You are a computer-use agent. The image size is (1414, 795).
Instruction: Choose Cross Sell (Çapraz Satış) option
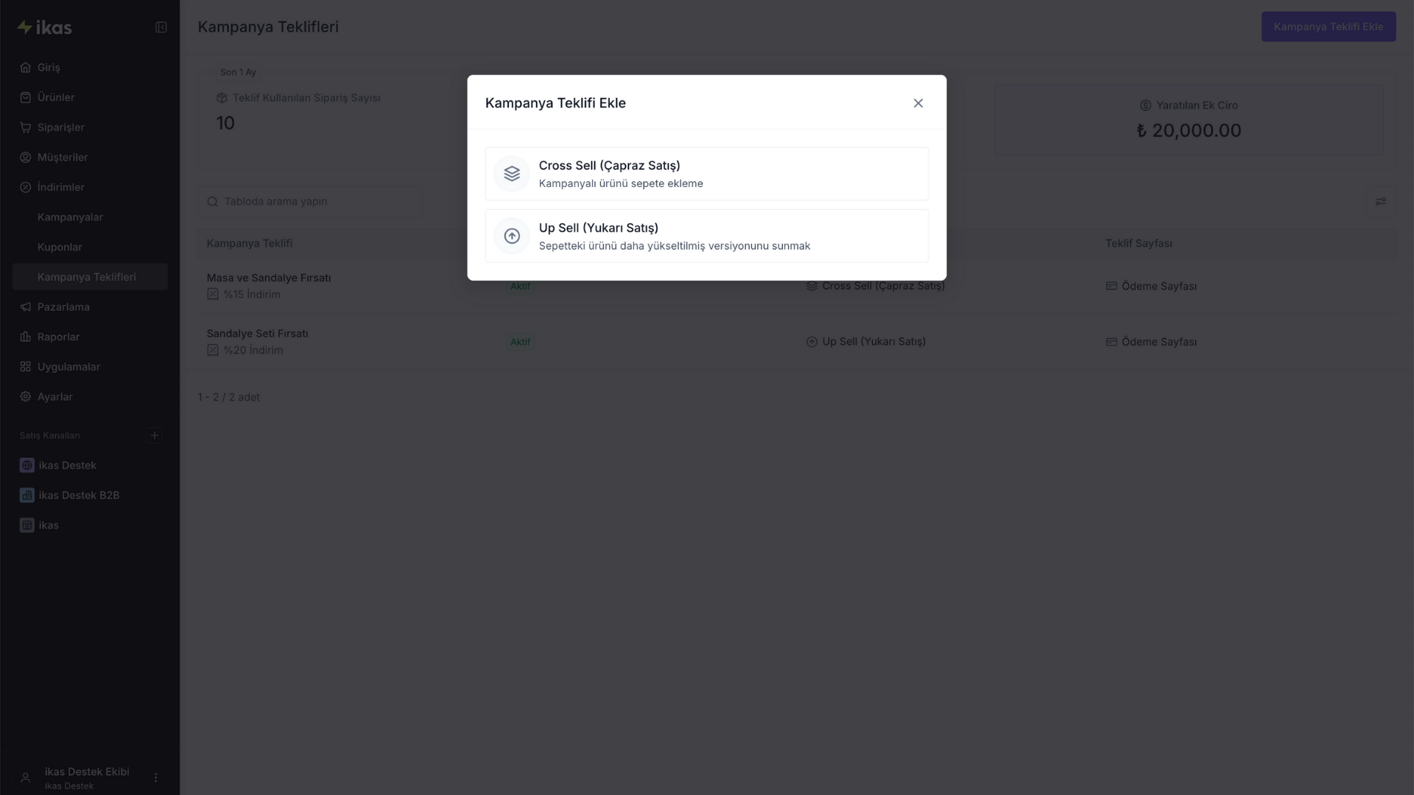tap(706, 174)
